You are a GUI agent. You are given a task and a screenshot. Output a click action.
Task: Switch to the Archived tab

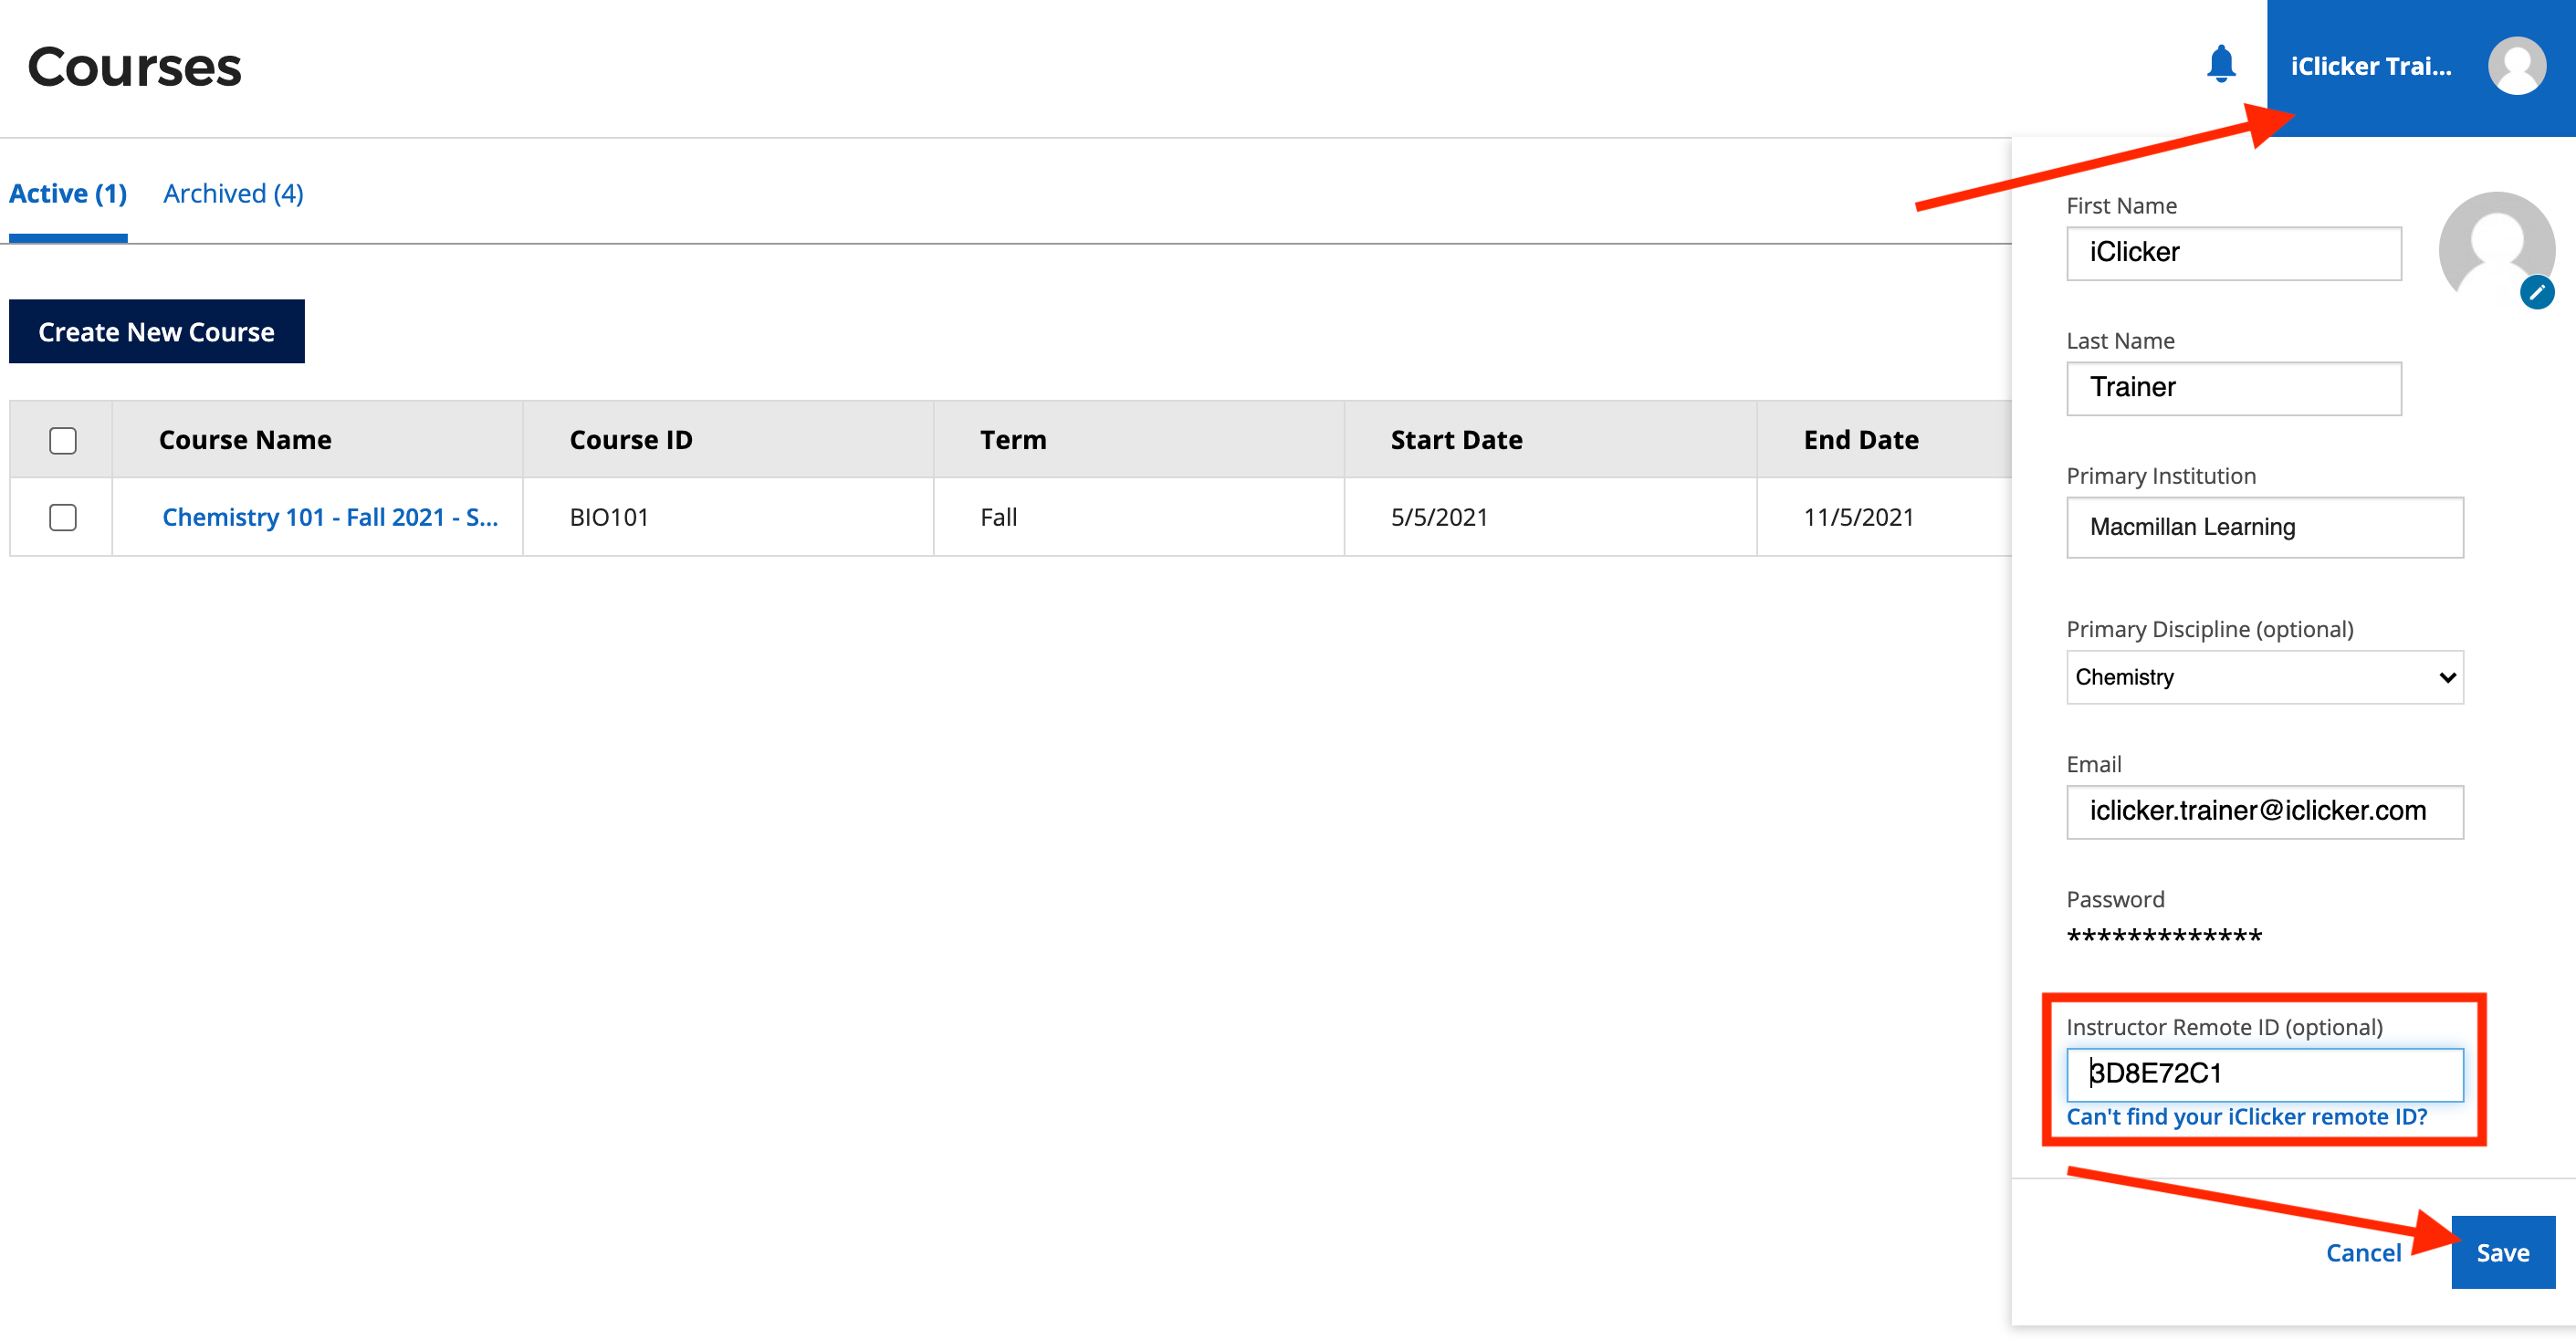[232, 193]
